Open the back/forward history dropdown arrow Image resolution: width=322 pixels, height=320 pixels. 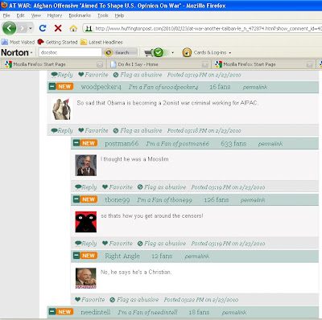(31, 28)
